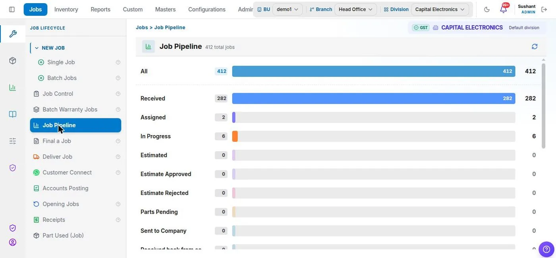556x258 pixels.
Task: Click the Estimated pipeline row label
Action: (154, 155)
